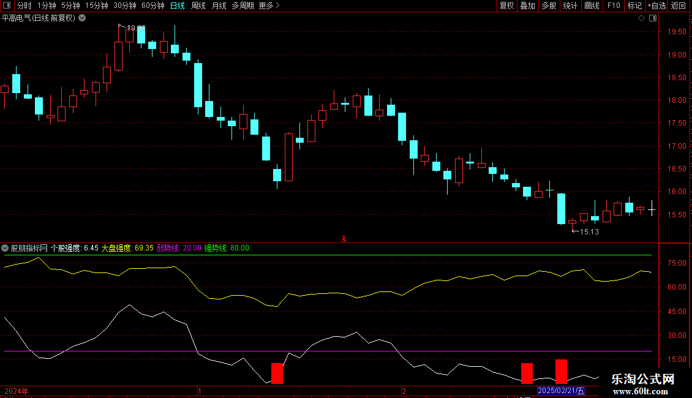
Task: Switch to the 周线 weekly period
Action: click(198, 6)
